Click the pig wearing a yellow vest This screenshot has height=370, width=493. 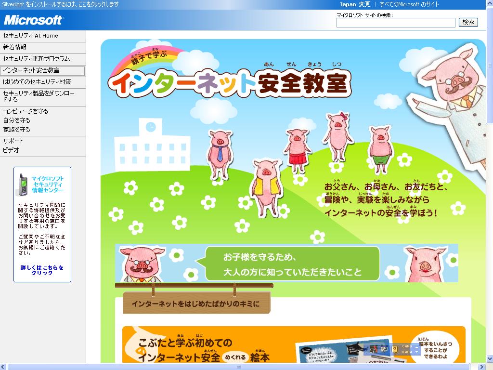[x=266, y=187]
